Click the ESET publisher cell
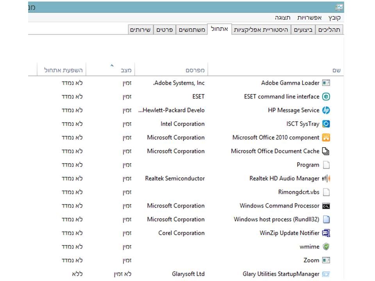Image resolution: width=375 pixels, height=281 pixels. (x=198, y=96)
